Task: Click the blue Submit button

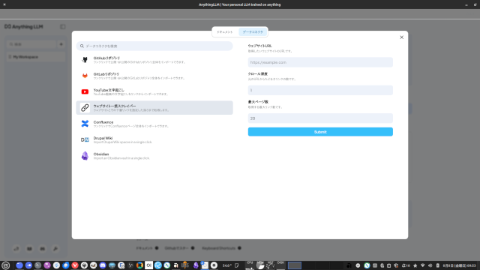Action: (320, 132)
